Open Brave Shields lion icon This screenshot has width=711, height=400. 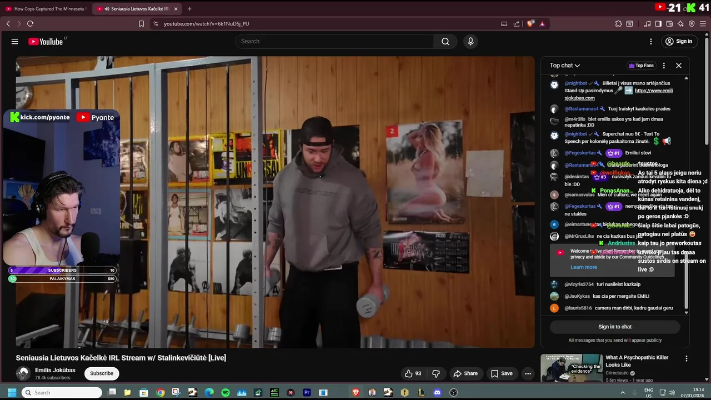click(x=530, y=24)
